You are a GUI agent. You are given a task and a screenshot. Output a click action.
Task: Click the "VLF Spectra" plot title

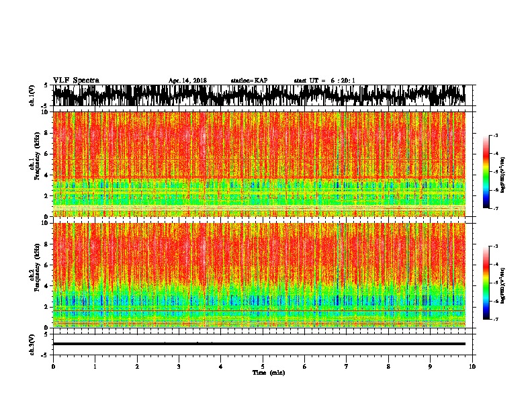pos(76,81)
